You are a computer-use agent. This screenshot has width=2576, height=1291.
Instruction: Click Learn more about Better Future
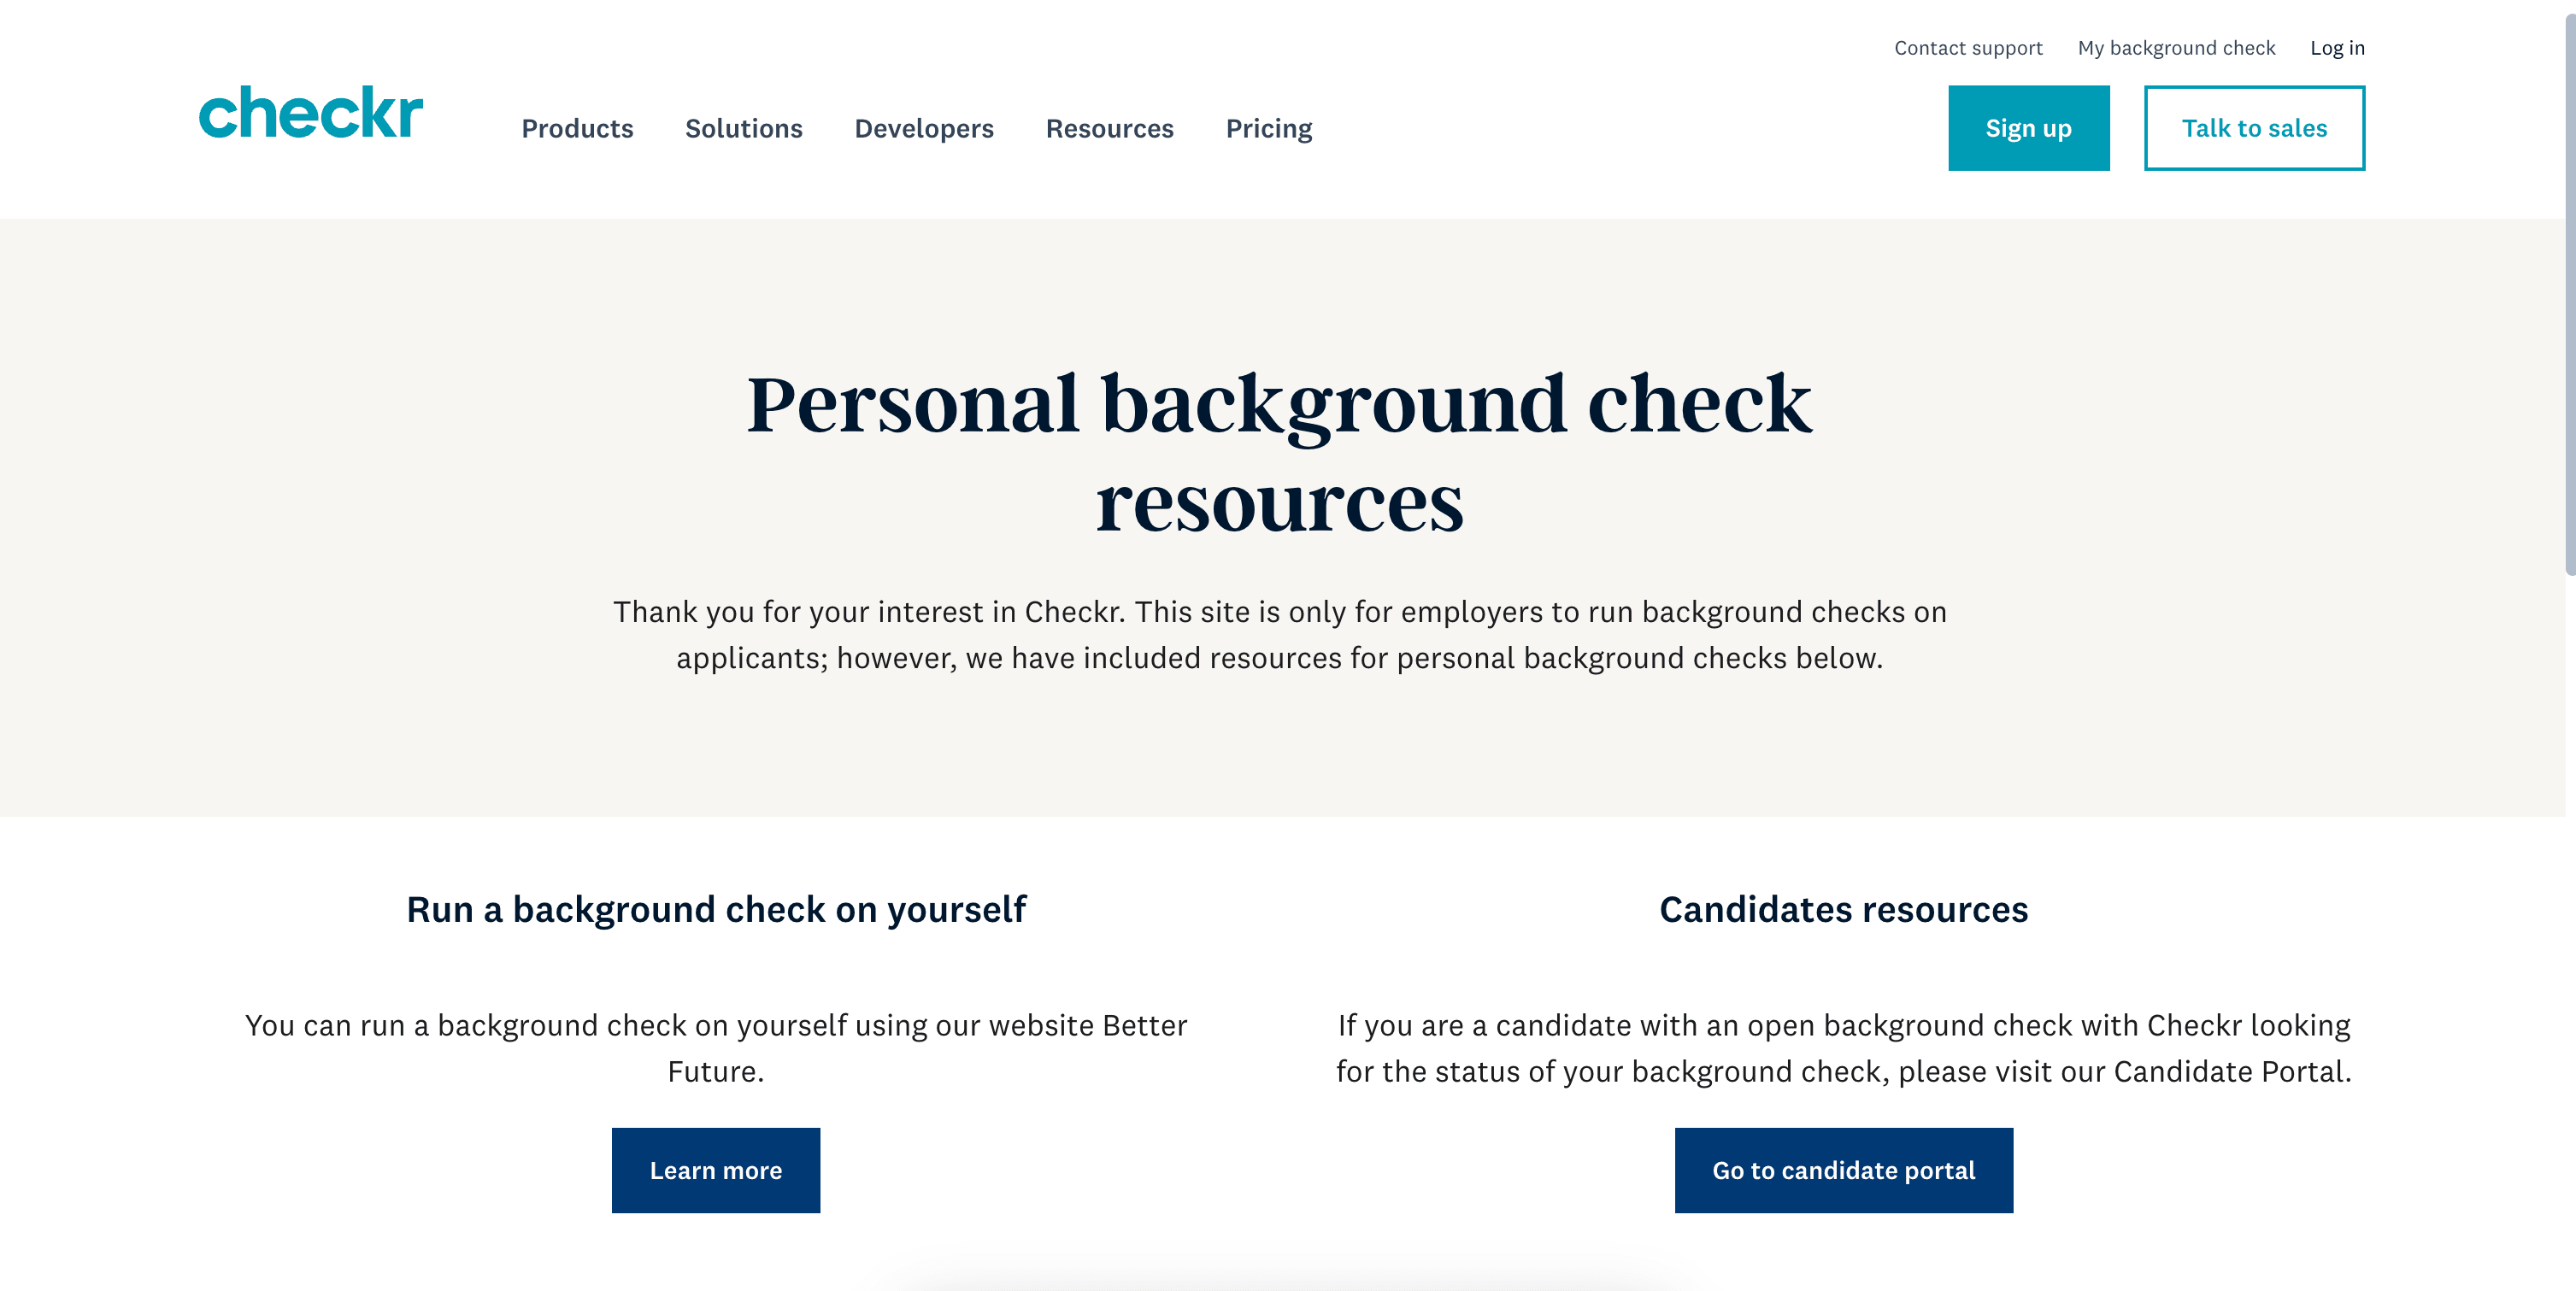pos(716,1170)
